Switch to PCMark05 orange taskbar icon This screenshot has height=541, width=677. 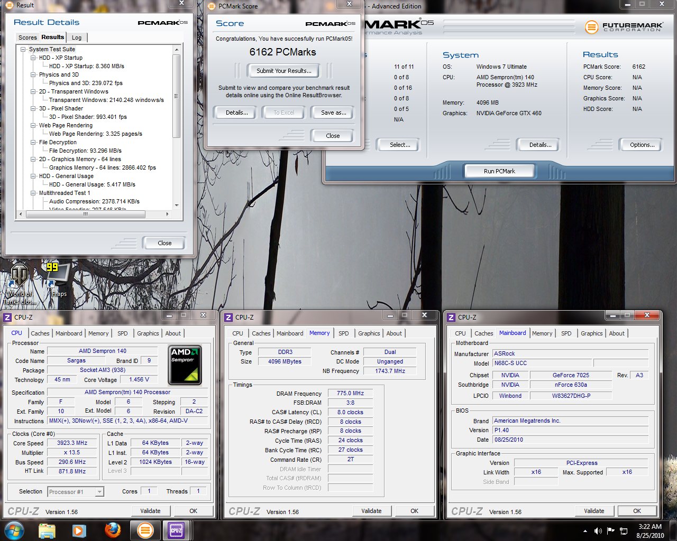tap(145, 530)
